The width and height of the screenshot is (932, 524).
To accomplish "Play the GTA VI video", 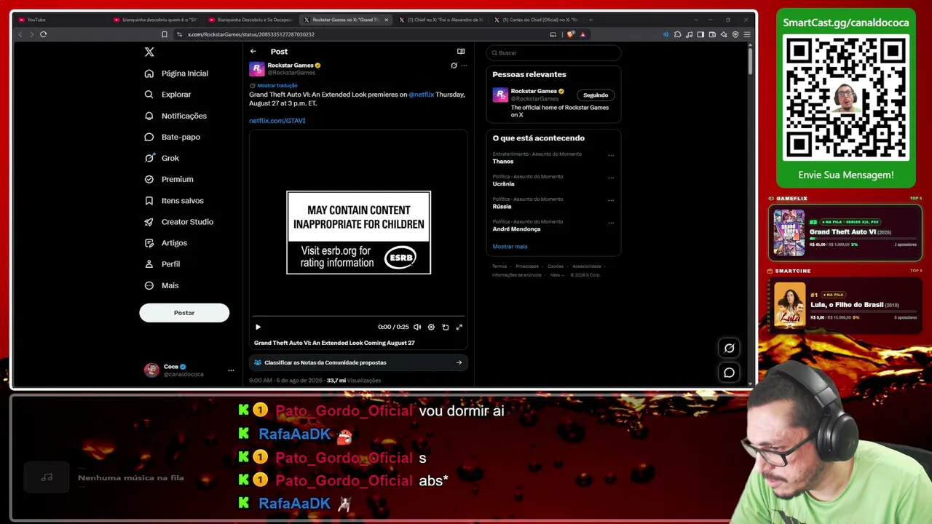I will [x=258, y=327].
